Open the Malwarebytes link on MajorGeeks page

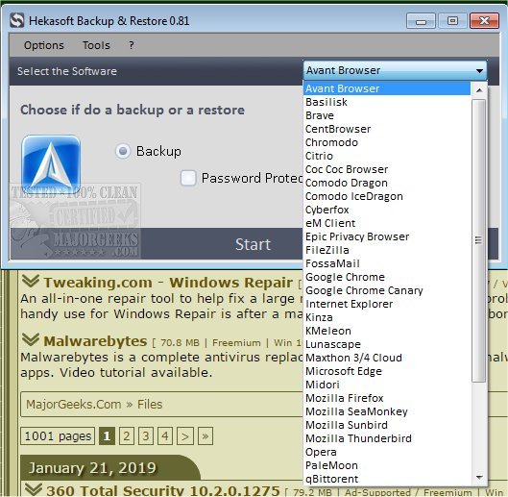coord(95,341)
